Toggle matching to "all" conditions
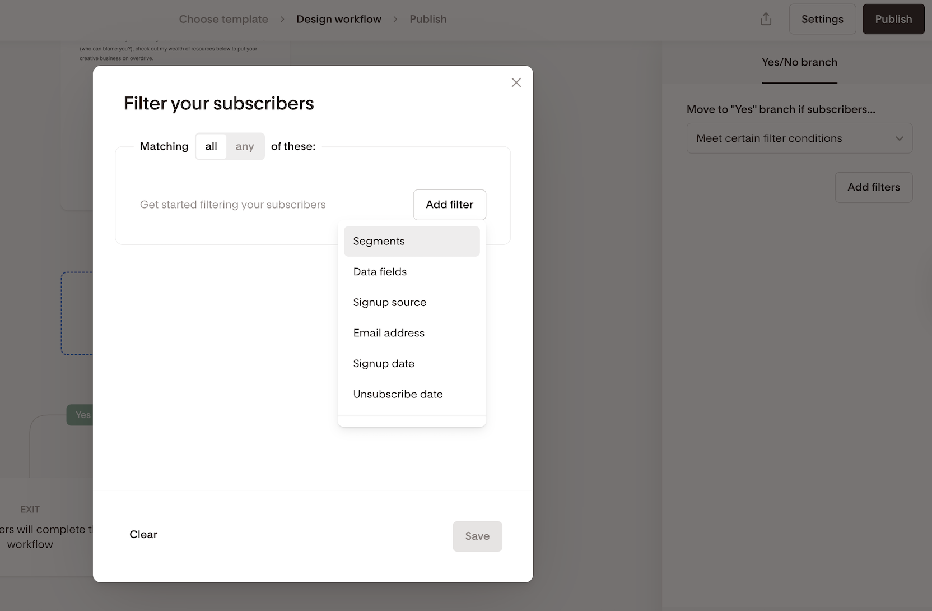Viewport: 932px width, 611px height. (x=211, y=146)
